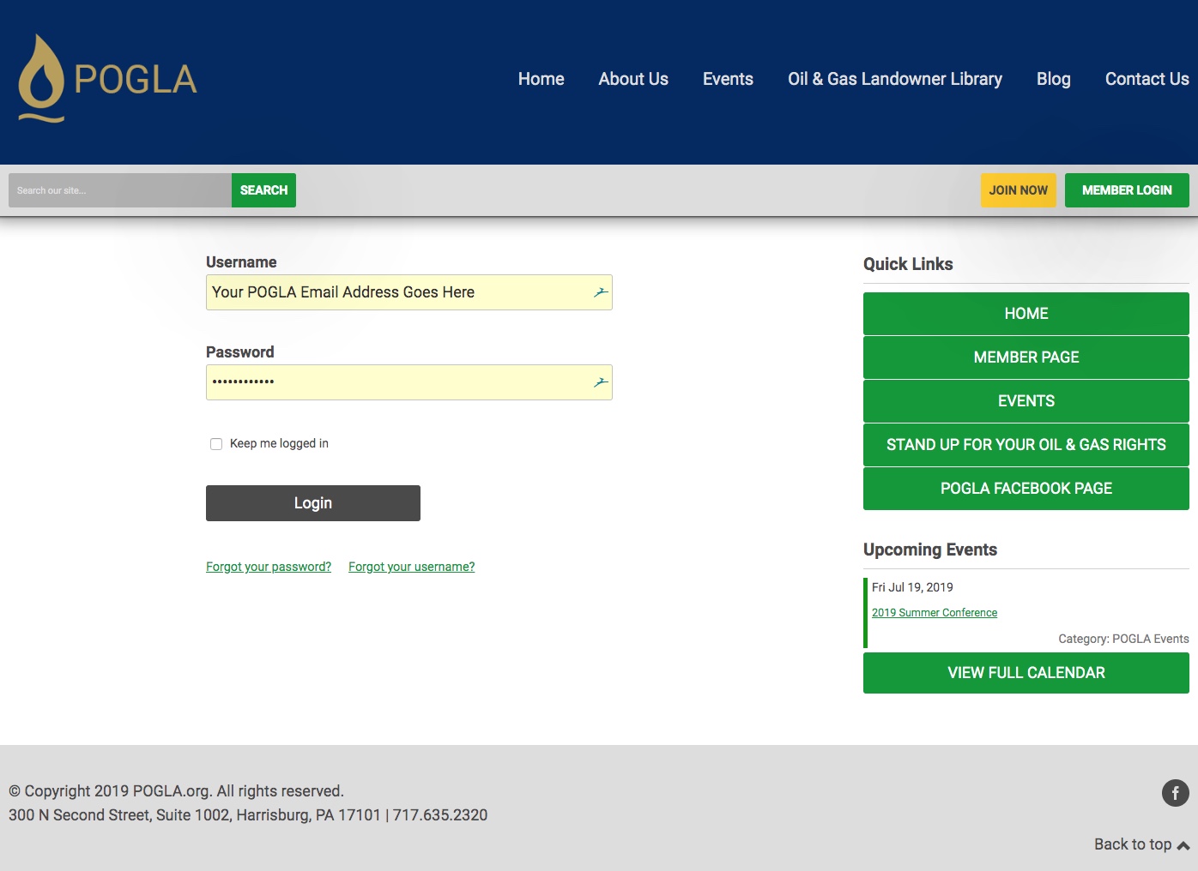Click the Upcoming Events heading
This screenshot has width=1198, height=871.
[930, 550]
